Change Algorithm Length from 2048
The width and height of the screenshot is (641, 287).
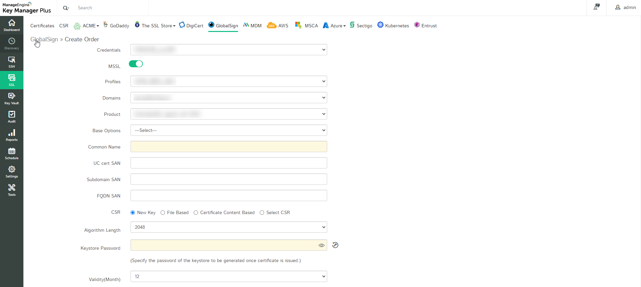pyautogui.click(x=229, y=227)
